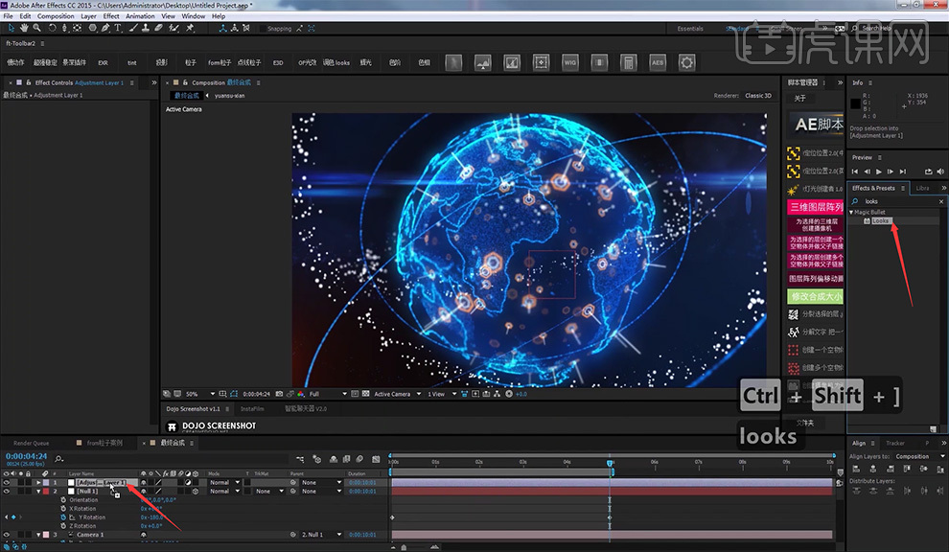This screenshot has height=552, width=949.
Task: Enable the Snapping checkbox
Action: pos(262,29)
